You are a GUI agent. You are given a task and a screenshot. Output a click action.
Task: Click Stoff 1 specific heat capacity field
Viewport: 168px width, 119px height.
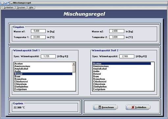point(48,56)
